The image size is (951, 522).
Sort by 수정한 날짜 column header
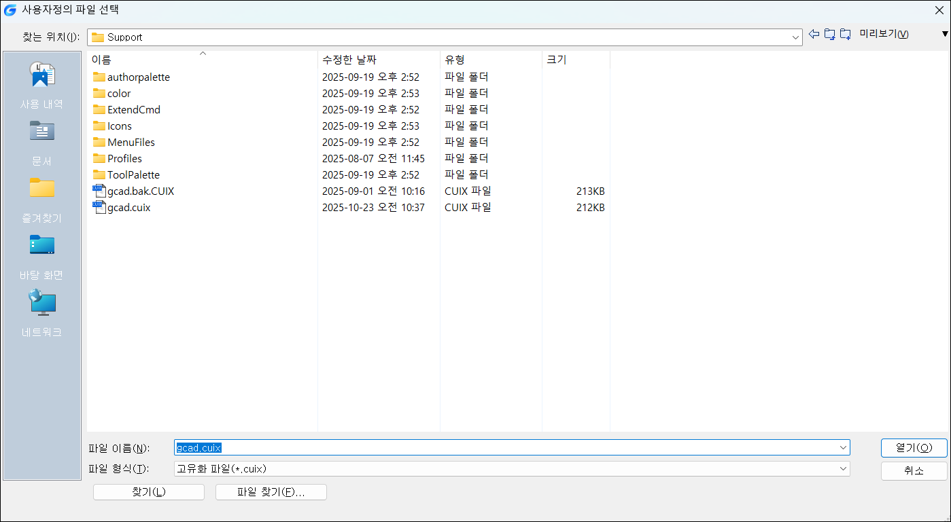click(x=349, y=60)
